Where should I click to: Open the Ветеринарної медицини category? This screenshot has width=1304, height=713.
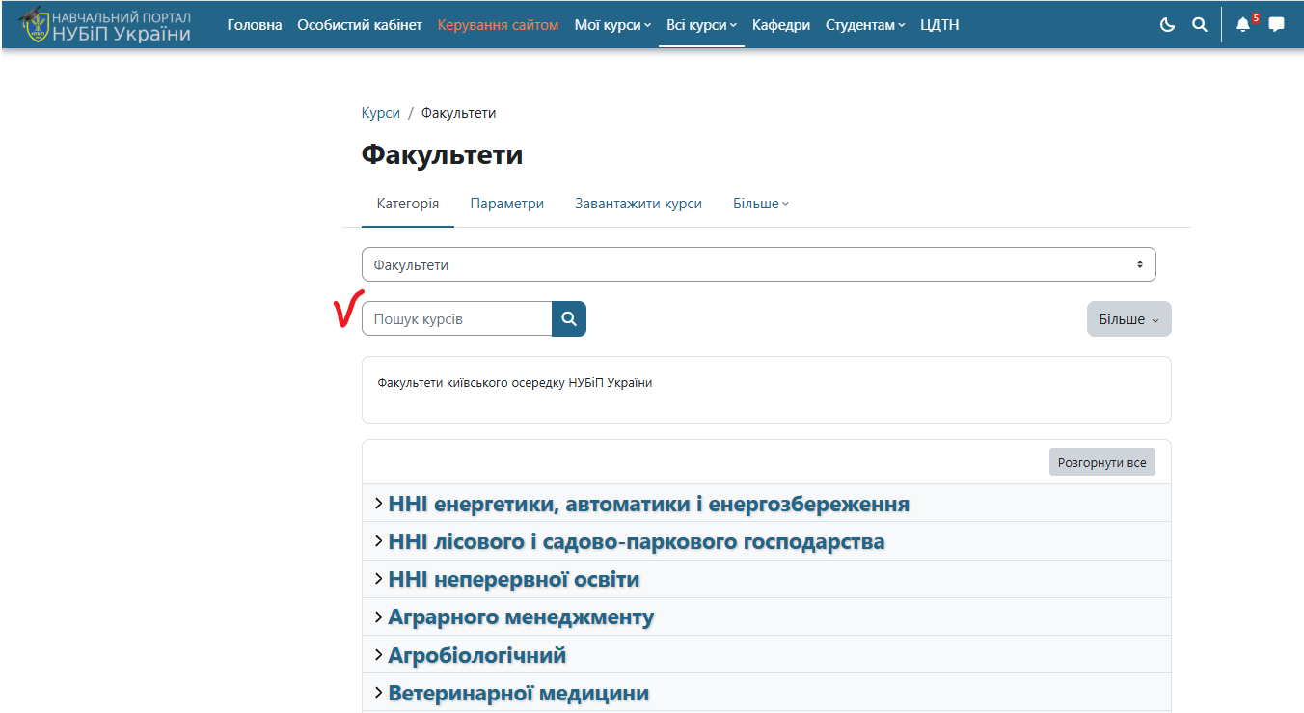(x=518, y=693)
